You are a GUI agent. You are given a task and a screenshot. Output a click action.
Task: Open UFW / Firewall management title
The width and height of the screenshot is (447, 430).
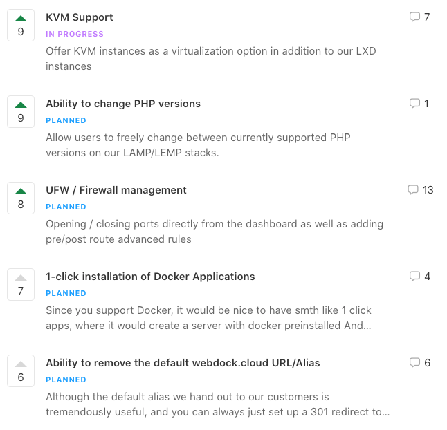coord(116,190)
